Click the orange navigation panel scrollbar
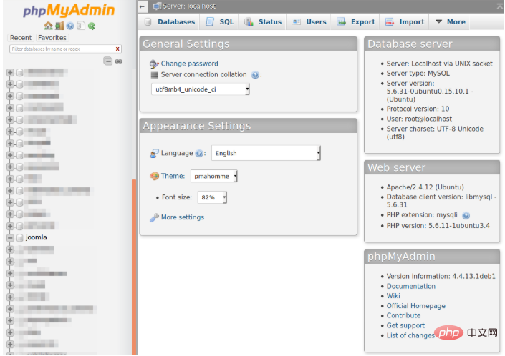The height and width of the screenshot is (356, 505). pyautogui.click(x=134, y=267)
